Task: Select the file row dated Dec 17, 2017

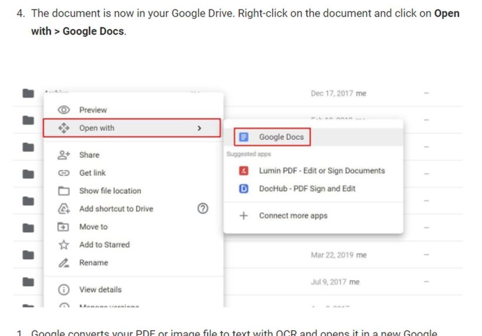Action: pos(338,93)
